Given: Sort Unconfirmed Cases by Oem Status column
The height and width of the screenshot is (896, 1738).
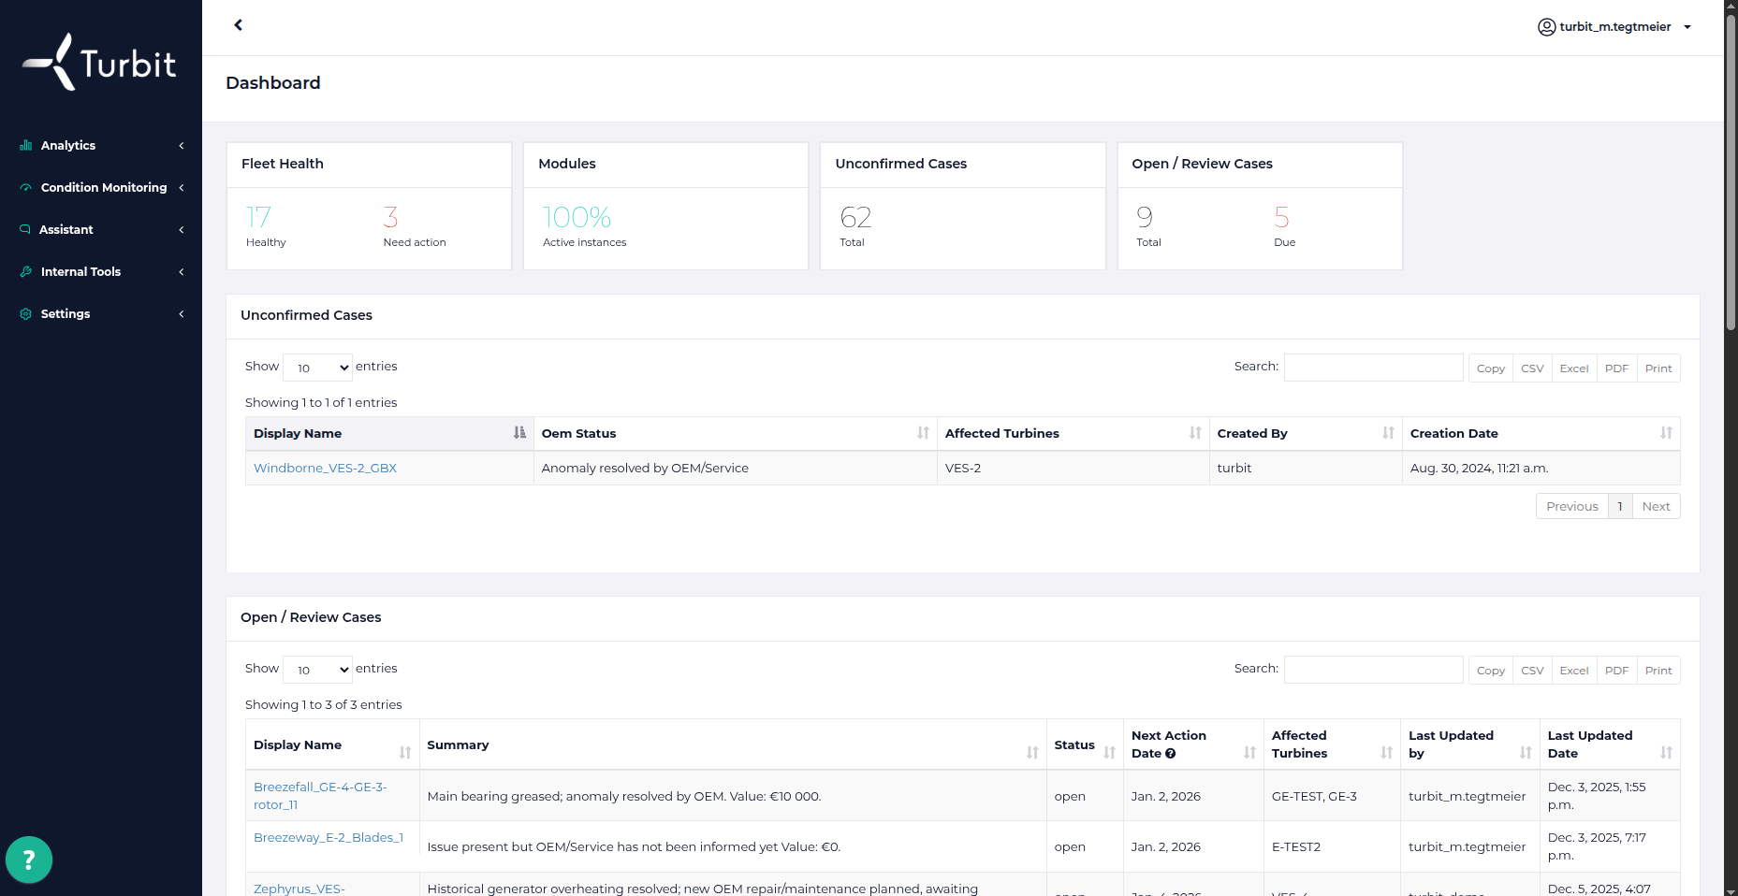Looking at the screenshot, I should point(734,433).
